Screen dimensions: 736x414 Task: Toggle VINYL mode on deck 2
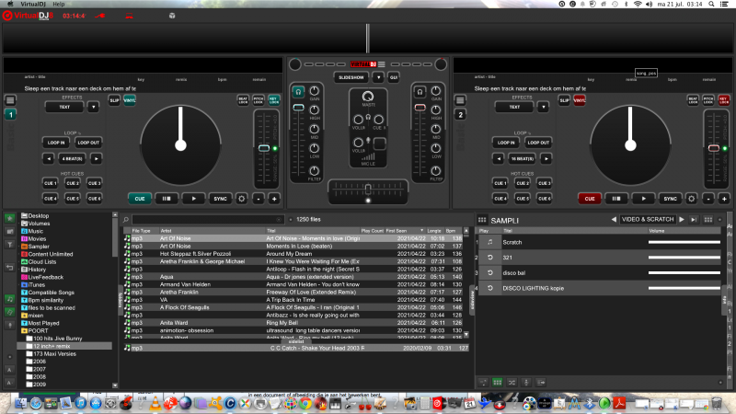(580, 100)
